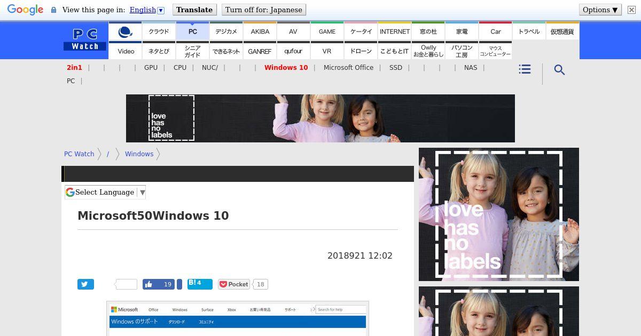Open the パソコン工房 tab
641x336 pixels.
coord(462,51)
